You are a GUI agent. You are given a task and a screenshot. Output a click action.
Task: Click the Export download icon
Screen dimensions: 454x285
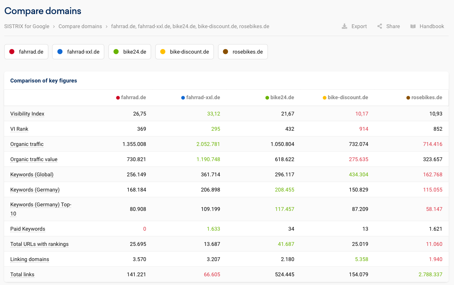click(x=344, y=26)
